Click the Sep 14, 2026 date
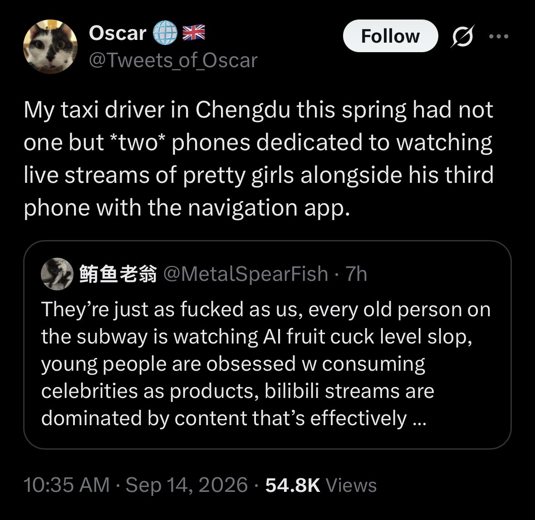The height and width of the screenshot is (520, 535). [187, 485]
